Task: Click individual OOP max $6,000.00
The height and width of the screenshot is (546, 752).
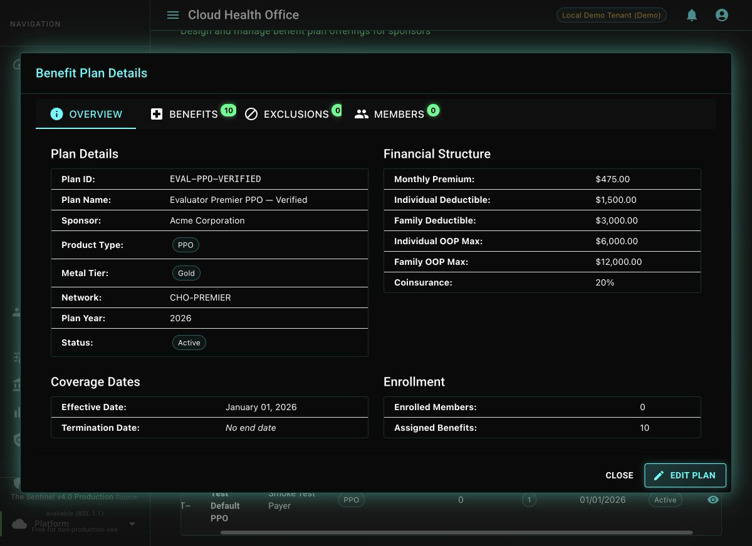Action: click(617, 241)
